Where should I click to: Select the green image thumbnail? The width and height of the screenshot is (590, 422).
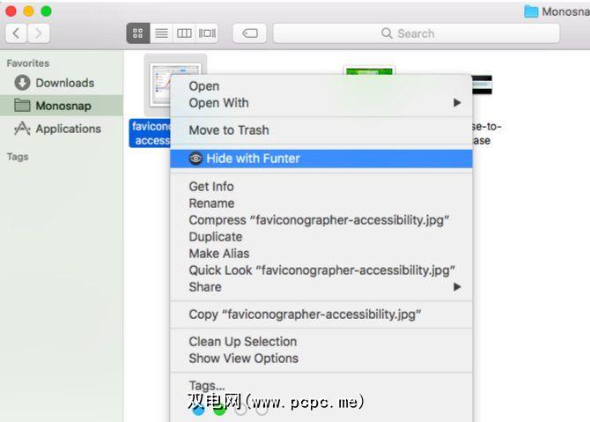pyautogui.click(x=369, y=71)
